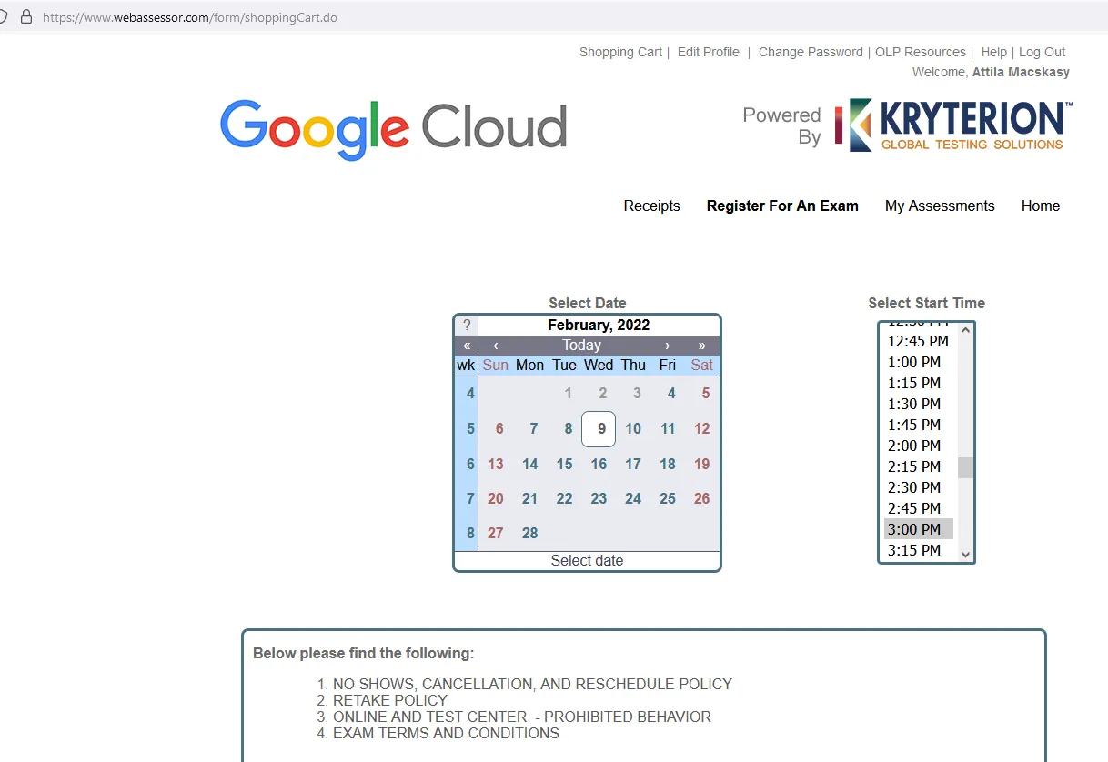Choose 1:15 PM start time
The height and width of the screenshot is (762, 1108).
pyautogui.click(x=919, y=383)
